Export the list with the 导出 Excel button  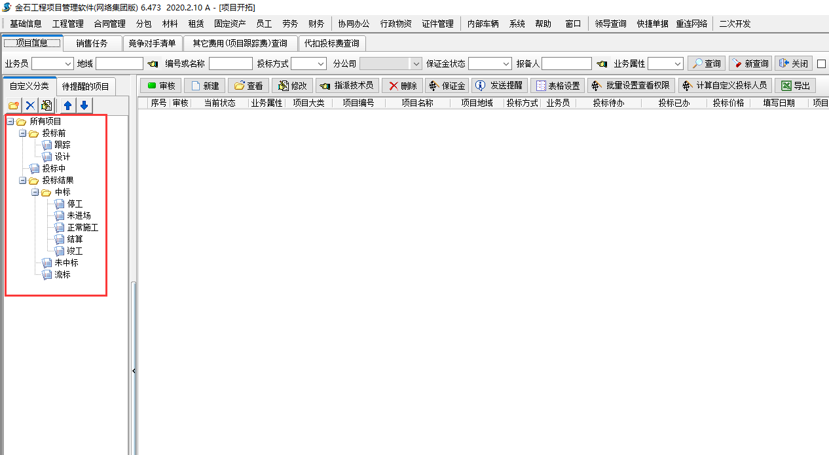(x=796, y=86)
